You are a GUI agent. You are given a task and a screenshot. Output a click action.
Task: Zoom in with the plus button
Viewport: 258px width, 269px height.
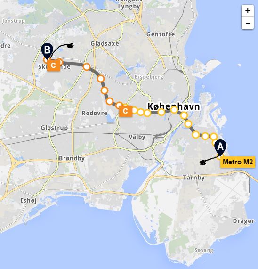click(248, 11)
